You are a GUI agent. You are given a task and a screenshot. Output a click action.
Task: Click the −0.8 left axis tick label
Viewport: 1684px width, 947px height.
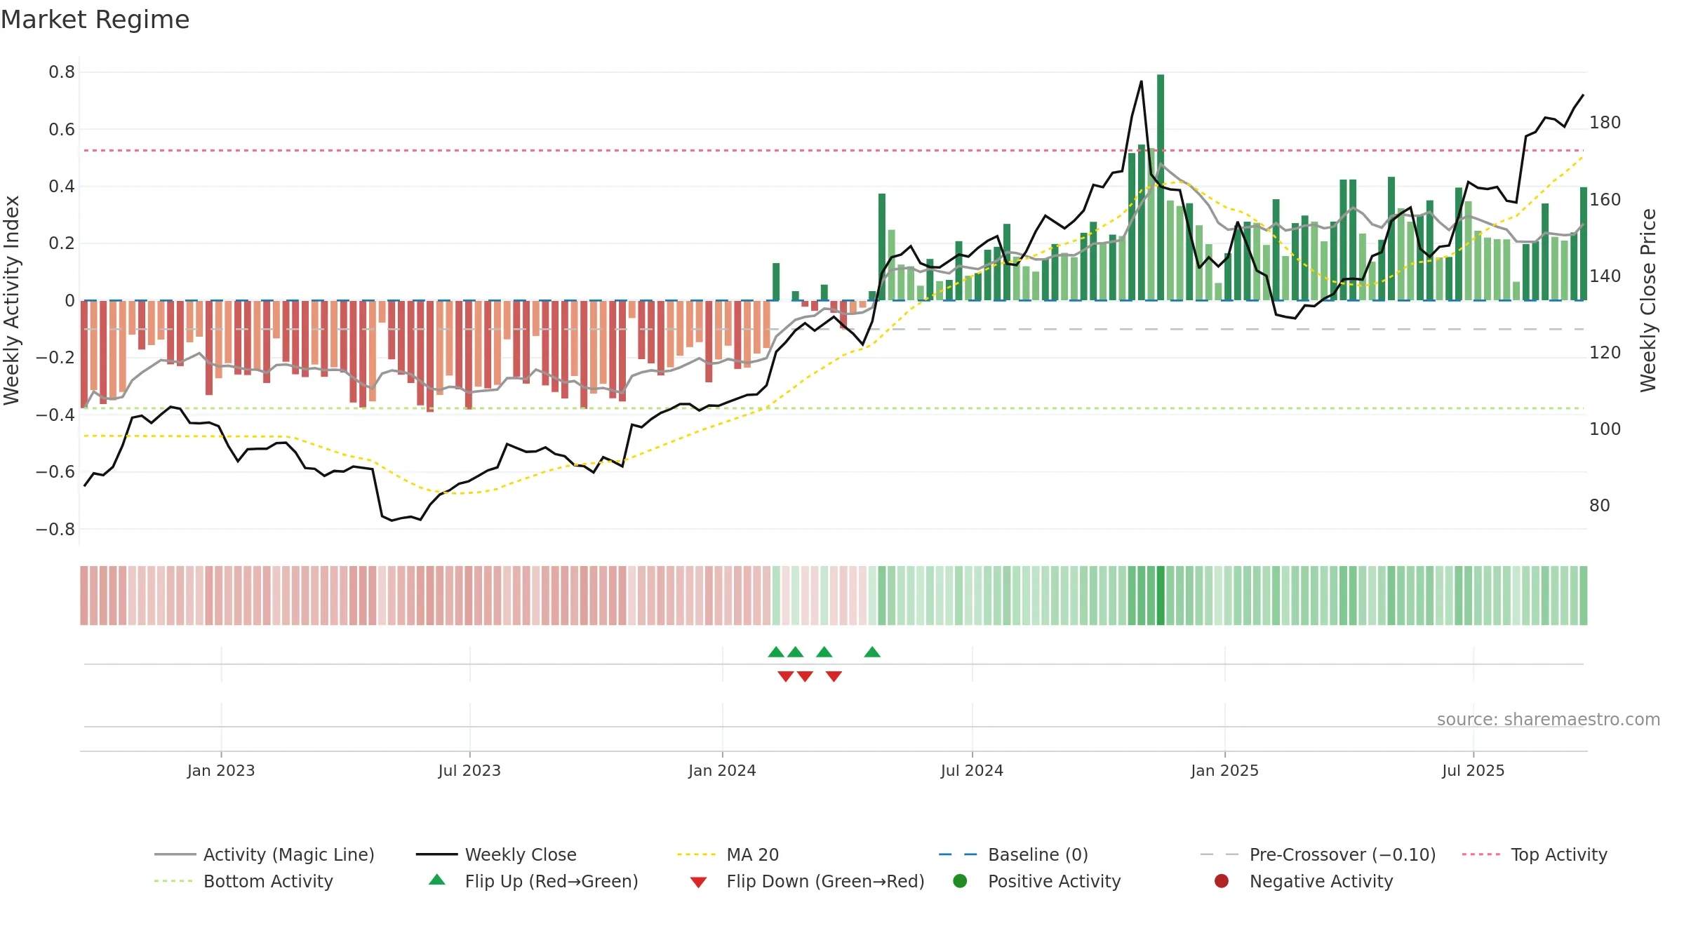point(55,530)
